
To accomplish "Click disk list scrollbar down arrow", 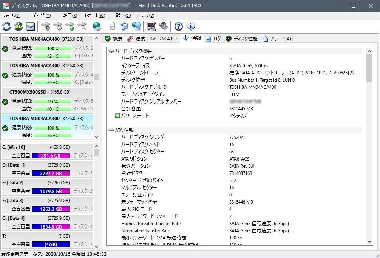I will point(96,137).
